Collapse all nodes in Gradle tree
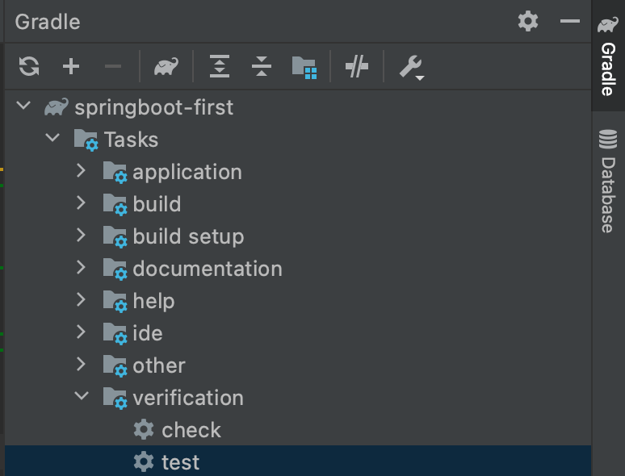Image resolution: width=625 pixels, height=476 pixels. click(262, 66)
